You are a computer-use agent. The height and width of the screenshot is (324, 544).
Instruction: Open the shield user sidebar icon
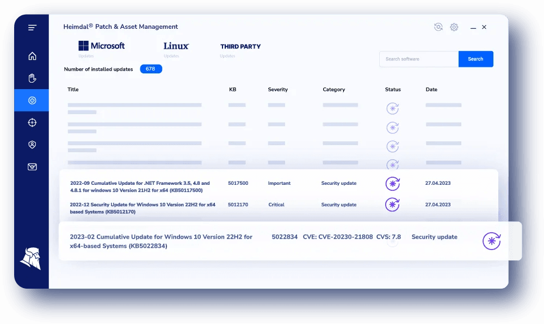point(32,145)
